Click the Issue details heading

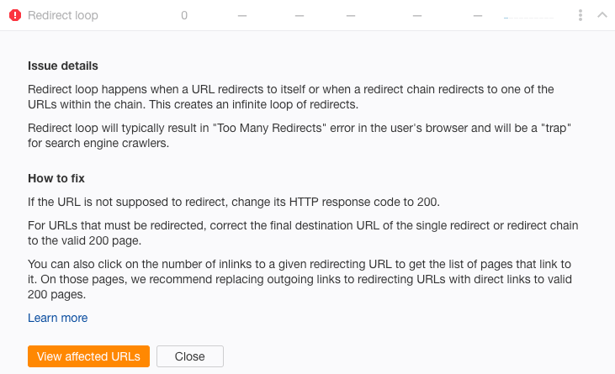[63, 66]
